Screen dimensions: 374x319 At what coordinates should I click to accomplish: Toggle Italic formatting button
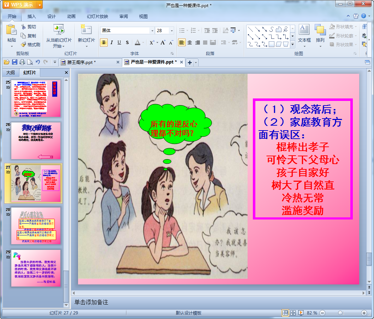(x=111, y=43)
